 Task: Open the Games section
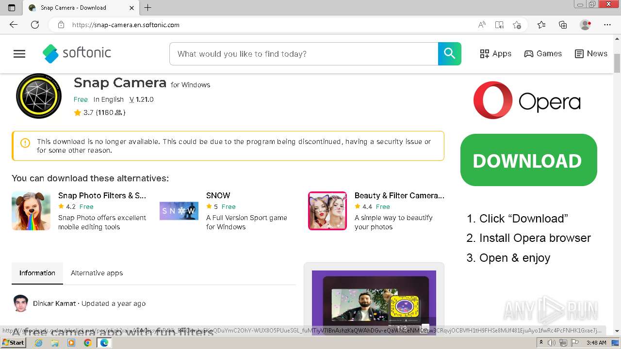(543, 54)
